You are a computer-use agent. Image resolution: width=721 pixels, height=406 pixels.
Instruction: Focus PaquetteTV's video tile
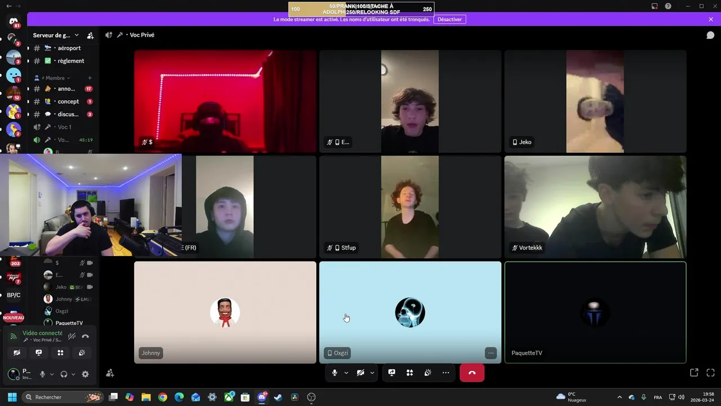point(595,312)
